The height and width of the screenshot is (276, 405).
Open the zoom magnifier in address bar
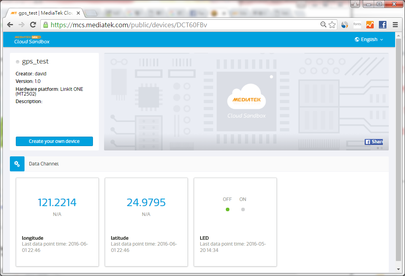pos(323,24)
